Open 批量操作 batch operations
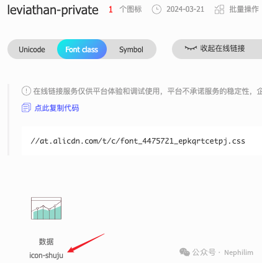The height and width of the screenshot is (263, 262). point(244,9)
